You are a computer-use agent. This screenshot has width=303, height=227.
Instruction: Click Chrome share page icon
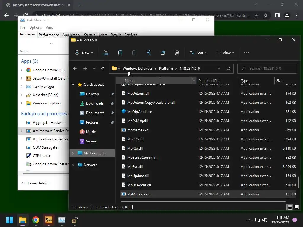click(x=257, y=15)
